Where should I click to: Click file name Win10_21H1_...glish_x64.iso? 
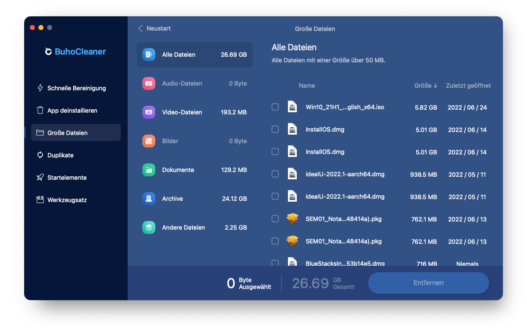(345, 107)
